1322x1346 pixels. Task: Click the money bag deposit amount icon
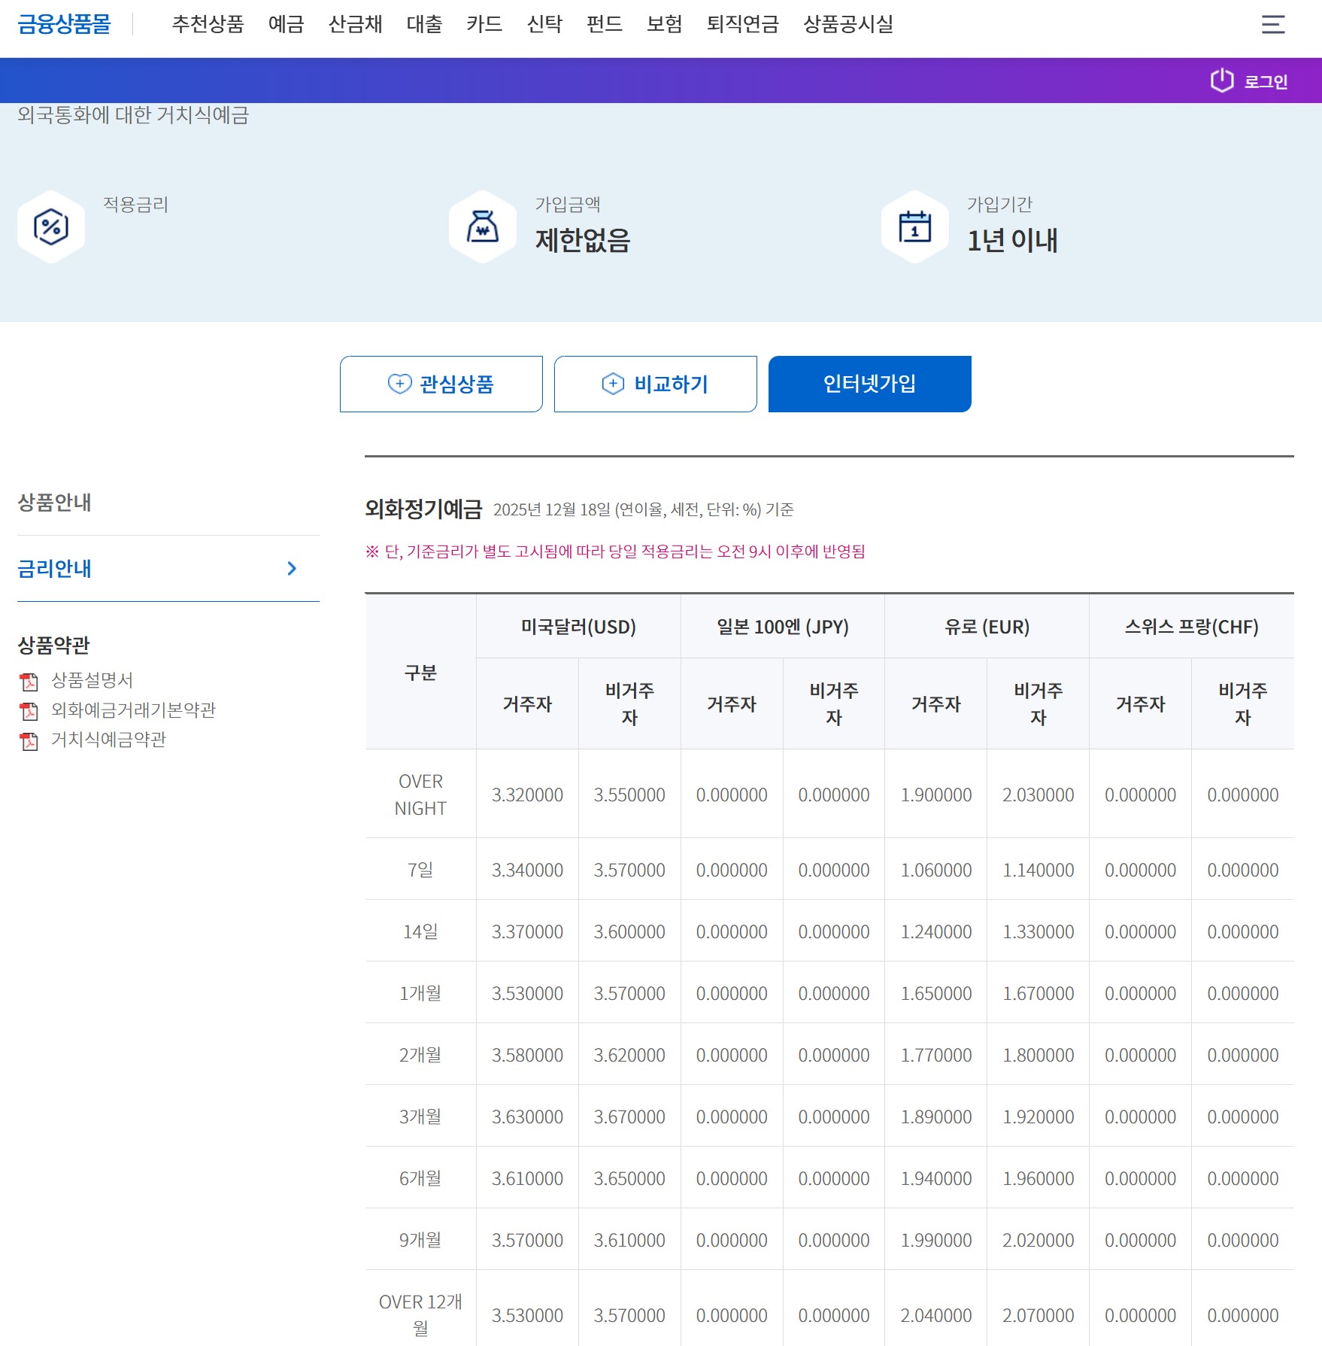click(x=483, y=227)
